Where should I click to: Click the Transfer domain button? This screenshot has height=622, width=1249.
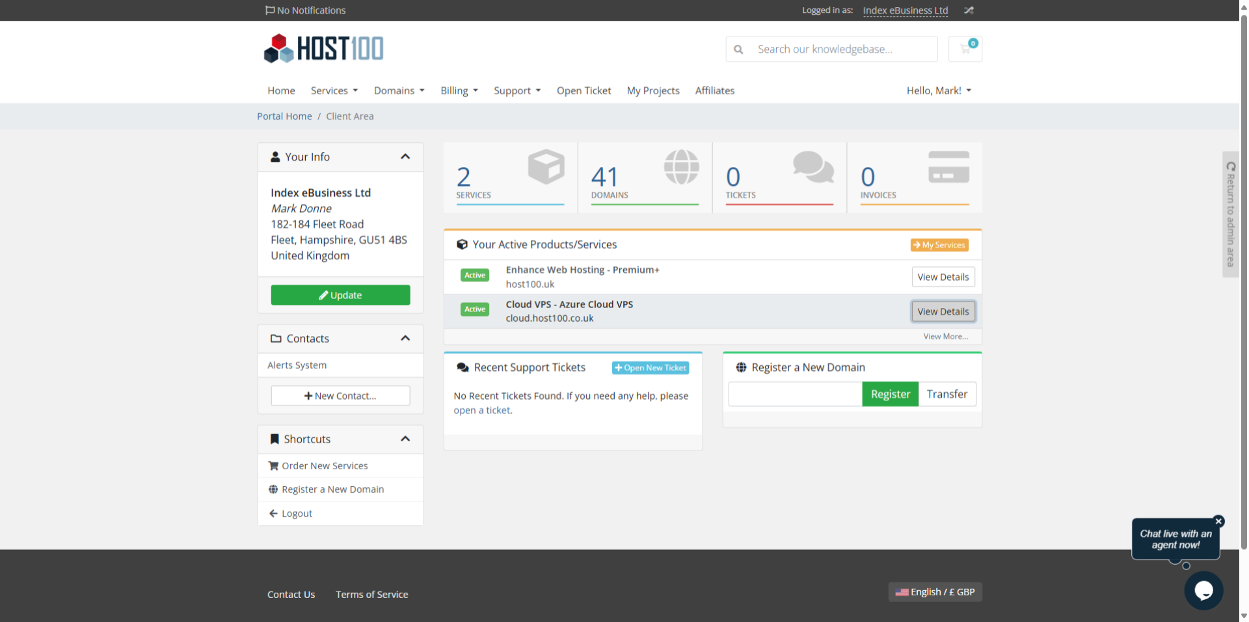tap(947, 394)
